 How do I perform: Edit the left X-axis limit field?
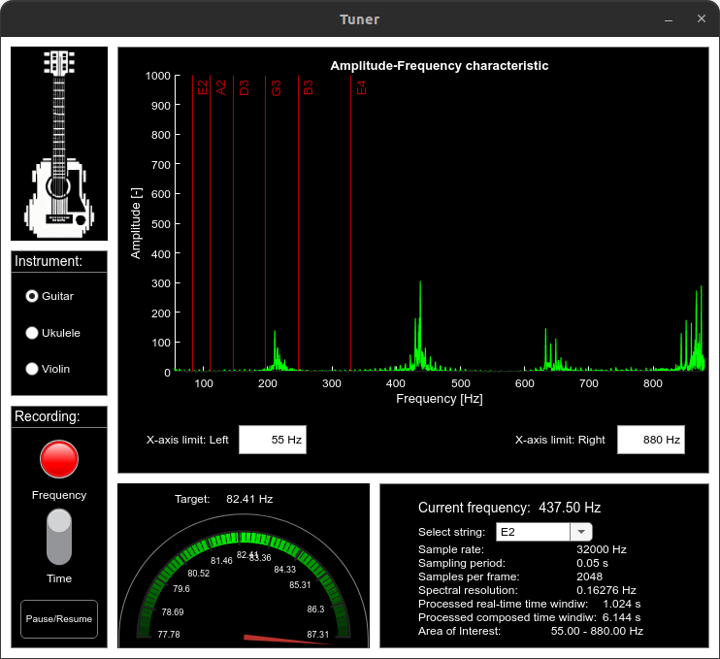273,440
